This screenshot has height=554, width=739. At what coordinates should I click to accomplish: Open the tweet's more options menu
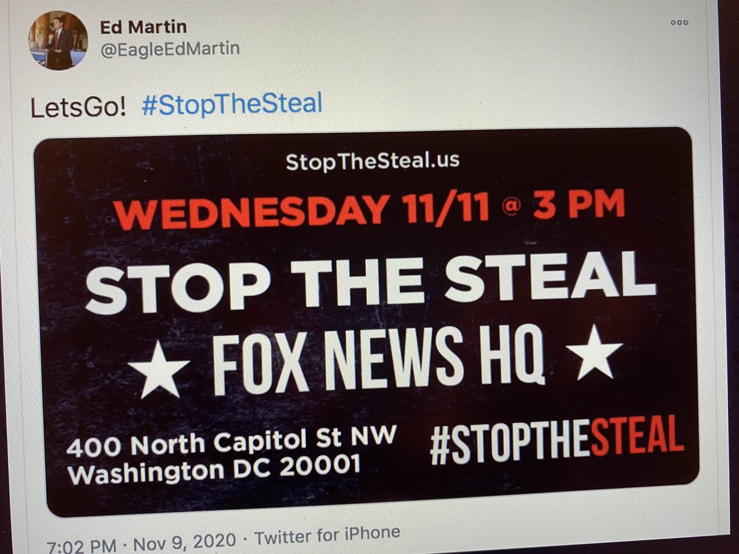(679, 22)
